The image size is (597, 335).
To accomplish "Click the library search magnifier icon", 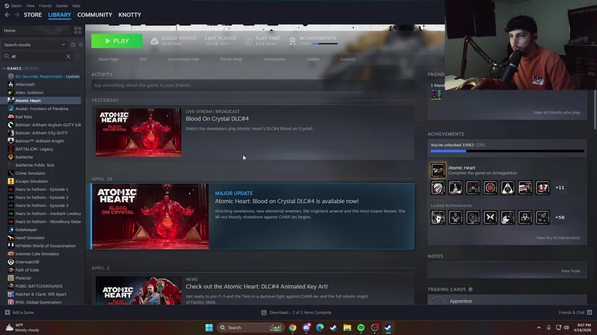I will click(x=7, y=56).
